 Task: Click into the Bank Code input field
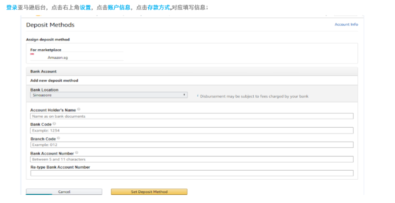(x=192, y=130)
